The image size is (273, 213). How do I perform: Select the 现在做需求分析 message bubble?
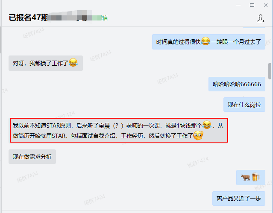point(32,157)
